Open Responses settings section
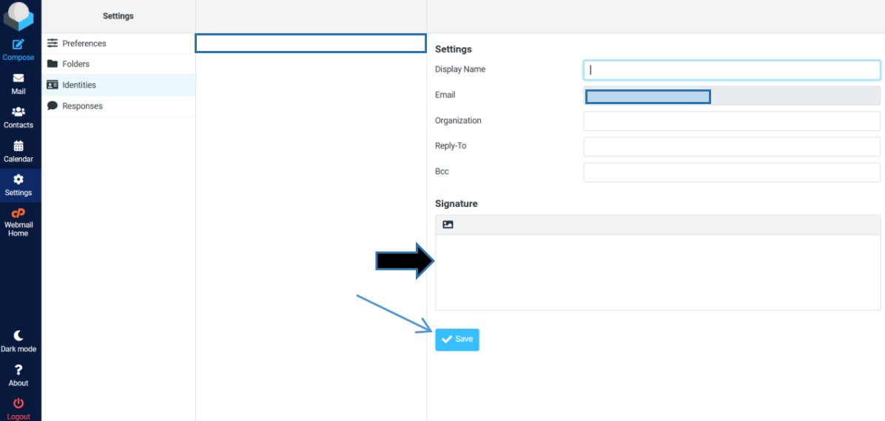Screen dimensions: 885x421 [x=118, y=106]
